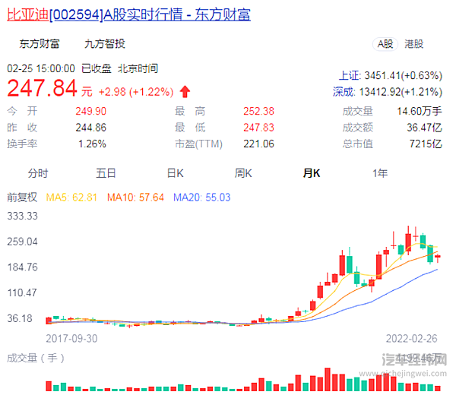Open the 比亚迪[002594]A股实时行情 title link
456x395 pixels.
pos(129,14)
